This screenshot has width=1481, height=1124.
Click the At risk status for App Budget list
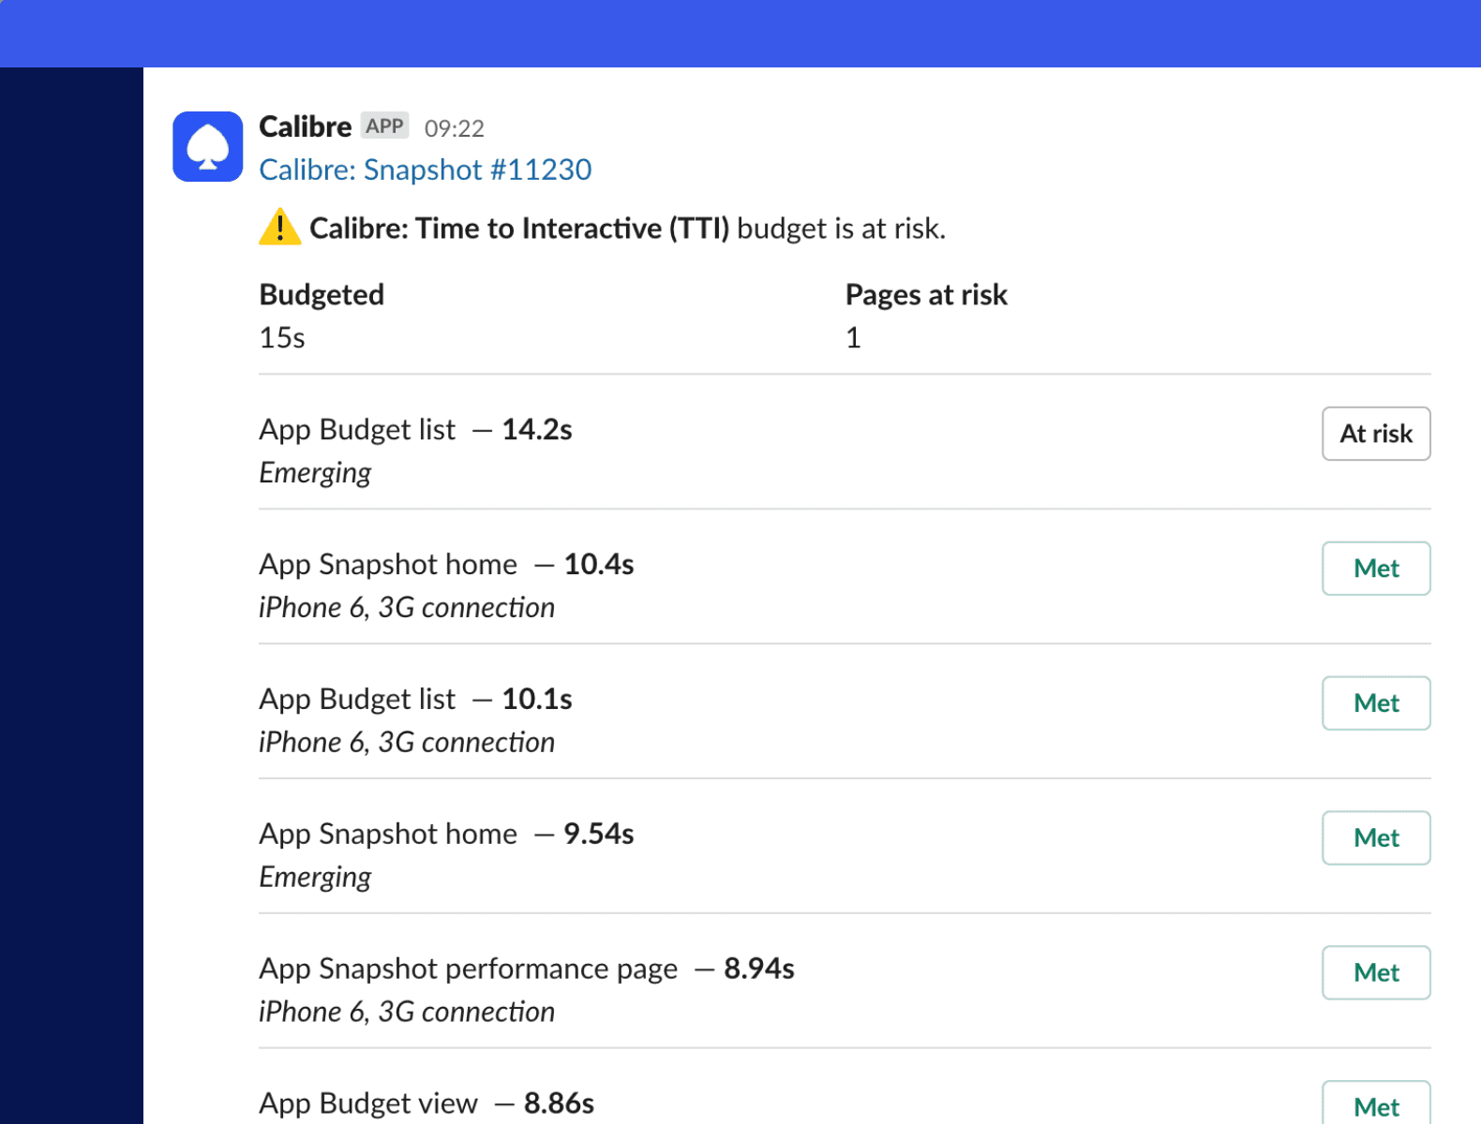(1375, 434)
